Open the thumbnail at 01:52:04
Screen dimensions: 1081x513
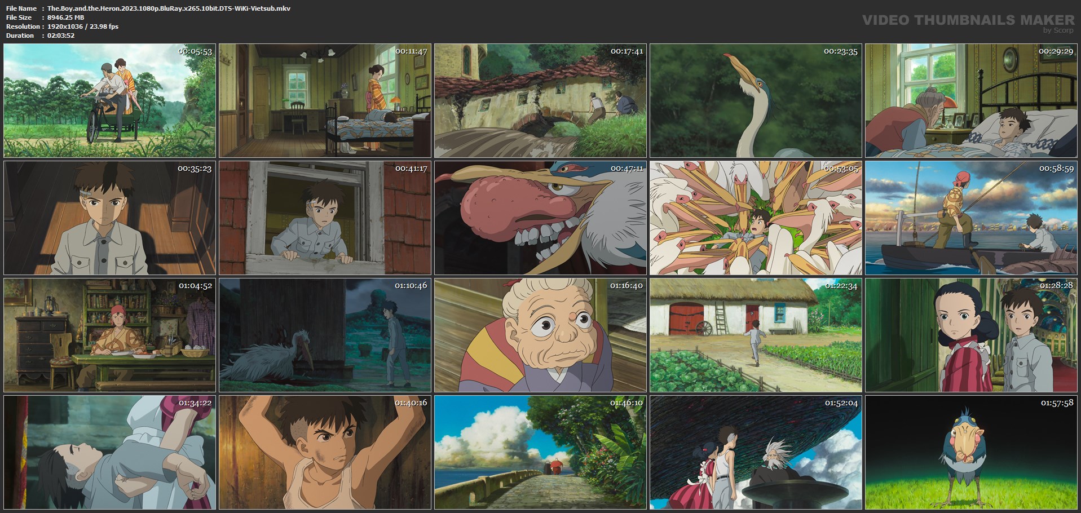pos(756,452)
